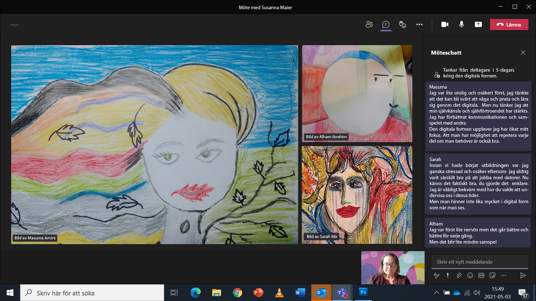Image resolution: width=536 pixels, height=301 pixels.
Task: Toggle the meeting chat panel
Action: tap(386, 25)
